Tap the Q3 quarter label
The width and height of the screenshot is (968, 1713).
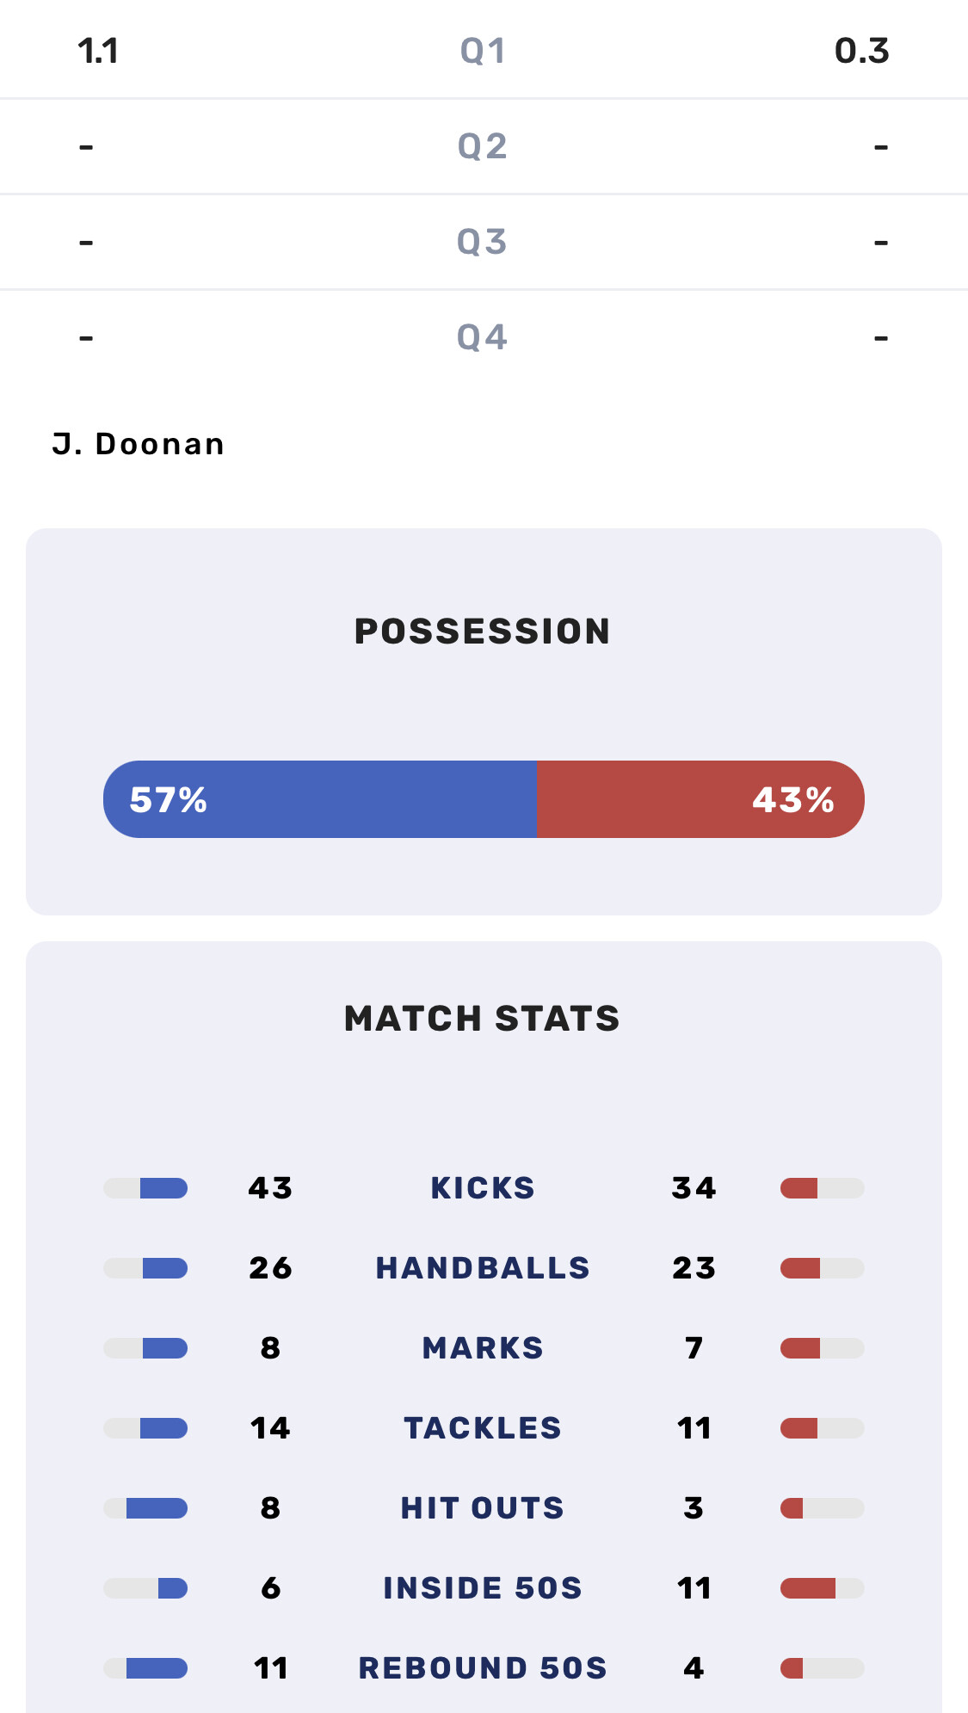click(x=483, y=242)
